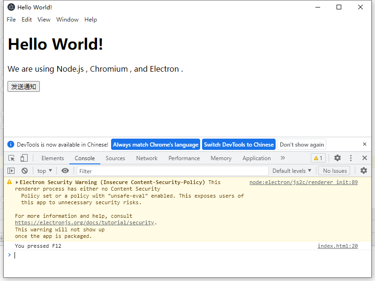
Task: Expand the Electron Security Warning message
Action: tap(17, 182)
